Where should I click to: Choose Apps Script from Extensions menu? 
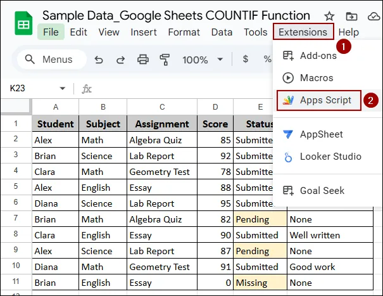tap(328, 100)
